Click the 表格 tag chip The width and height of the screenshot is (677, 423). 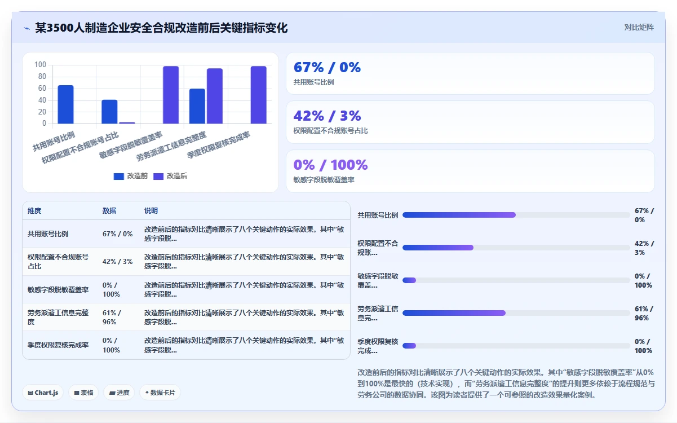click(x=83, y=393)
